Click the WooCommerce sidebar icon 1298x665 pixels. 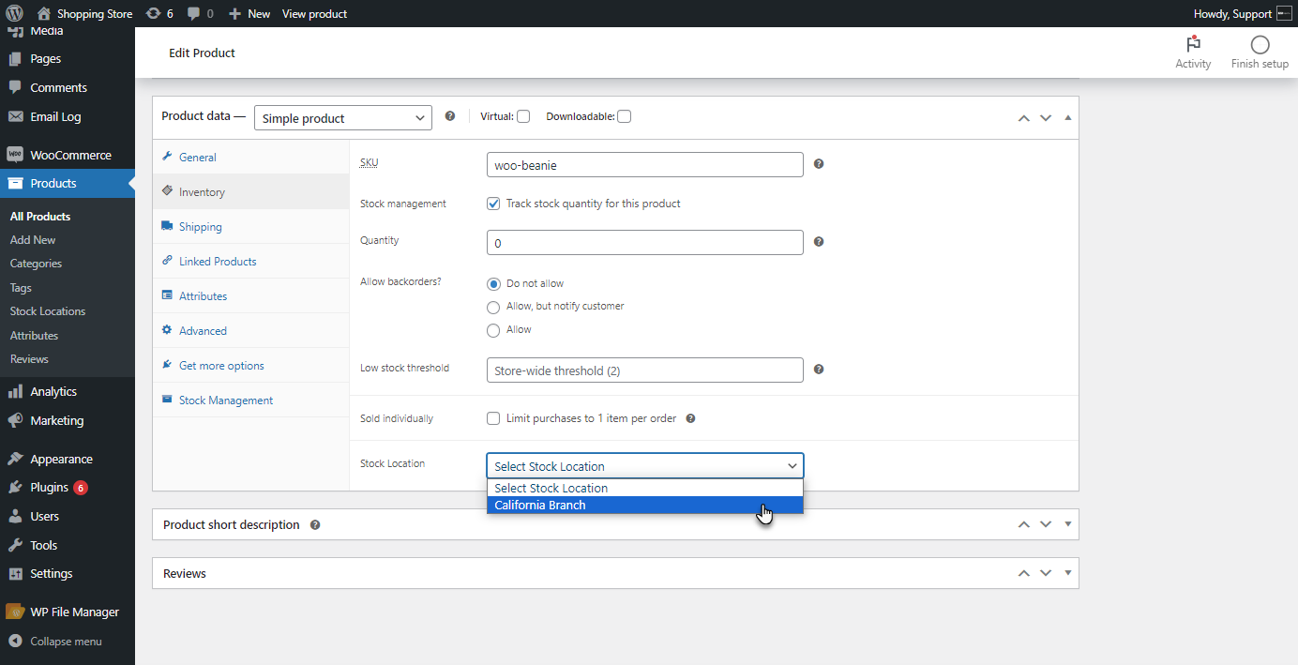coord(15,155)
